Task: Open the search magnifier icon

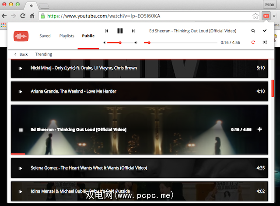Action: [x=253, y=31]
